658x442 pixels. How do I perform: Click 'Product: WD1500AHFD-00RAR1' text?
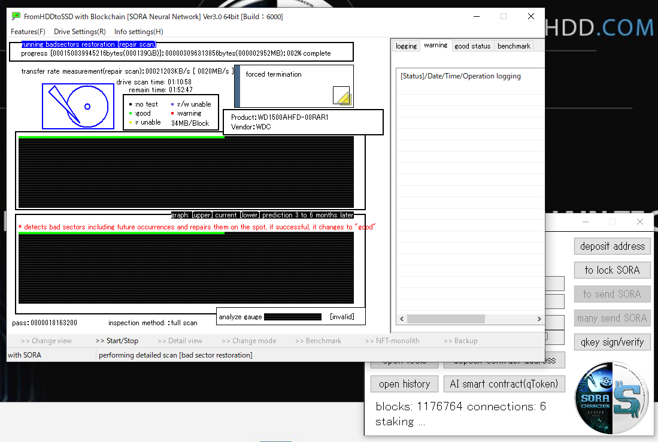(x=280, y=117)
